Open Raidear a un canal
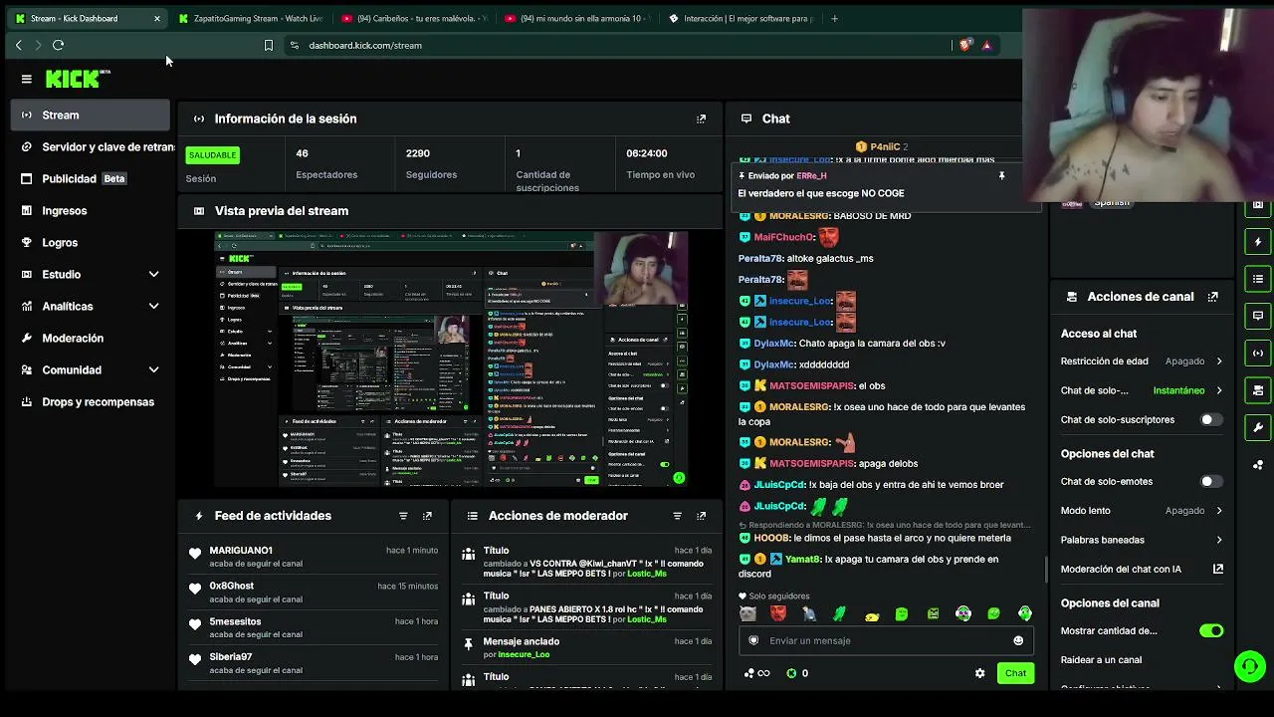Image resolution: width=1274 pixels, height=717 pixels. point(1101,660)
